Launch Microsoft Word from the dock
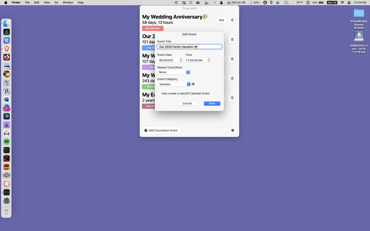This screenshot has width=370, height=231. pos(6,99)
